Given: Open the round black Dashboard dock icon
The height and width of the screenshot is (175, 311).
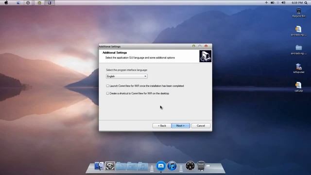Looking at the screenshot, I should click(x=190, y=166).
